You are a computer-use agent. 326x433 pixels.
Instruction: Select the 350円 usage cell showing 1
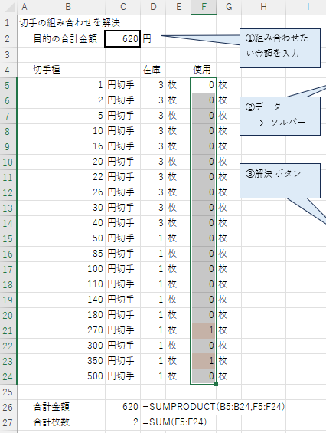204,361
